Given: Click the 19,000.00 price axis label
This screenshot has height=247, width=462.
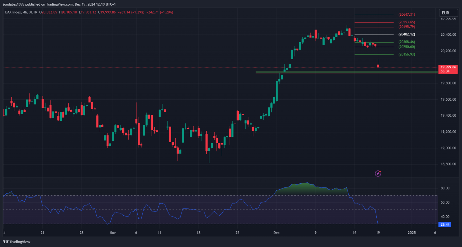Looking at the screenshot, I should (448, 148).
